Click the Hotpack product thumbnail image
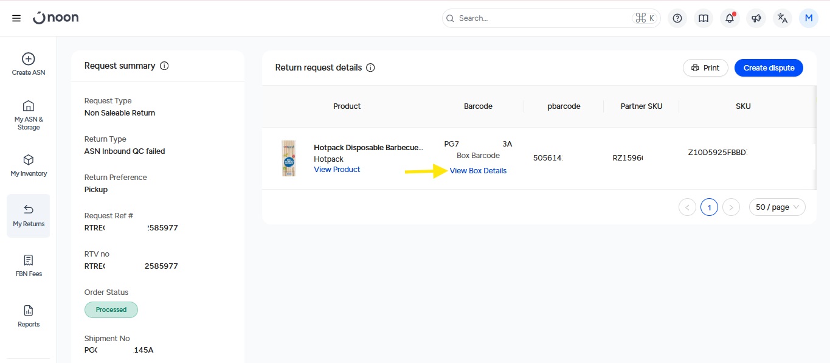 (289, 159)
